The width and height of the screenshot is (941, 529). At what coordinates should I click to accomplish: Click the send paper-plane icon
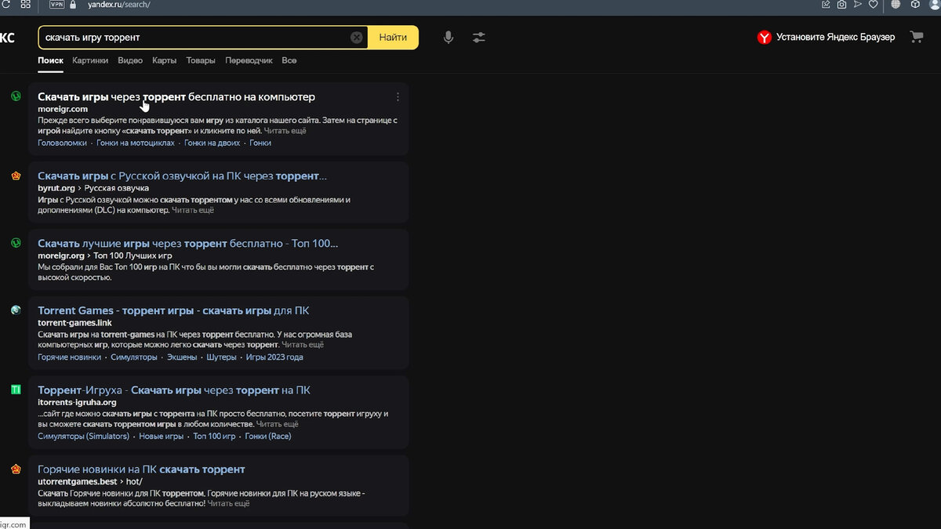coord(857,5)
